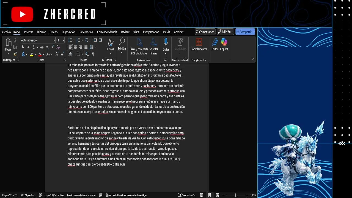Switch to the Insertar tab
This screenshot has width=352, height=198.
pos(28,32)
